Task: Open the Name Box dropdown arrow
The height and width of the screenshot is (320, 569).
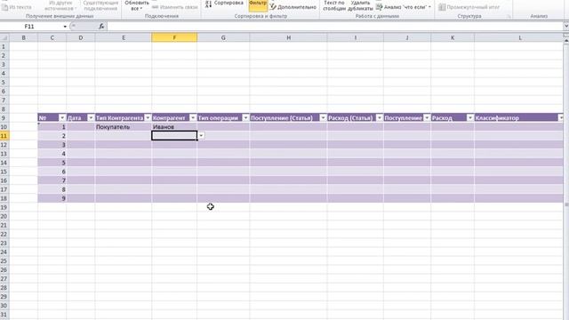Action: tap(65, 27)
